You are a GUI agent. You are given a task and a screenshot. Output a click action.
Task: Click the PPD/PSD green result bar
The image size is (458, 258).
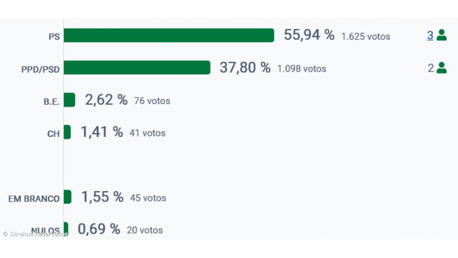click(x=137, y=67)
